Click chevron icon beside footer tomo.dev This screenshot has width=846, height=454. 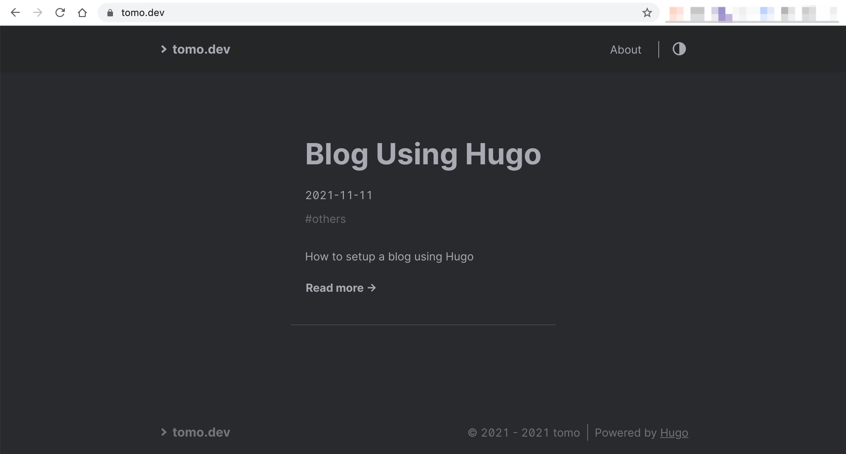click(164, 432)
